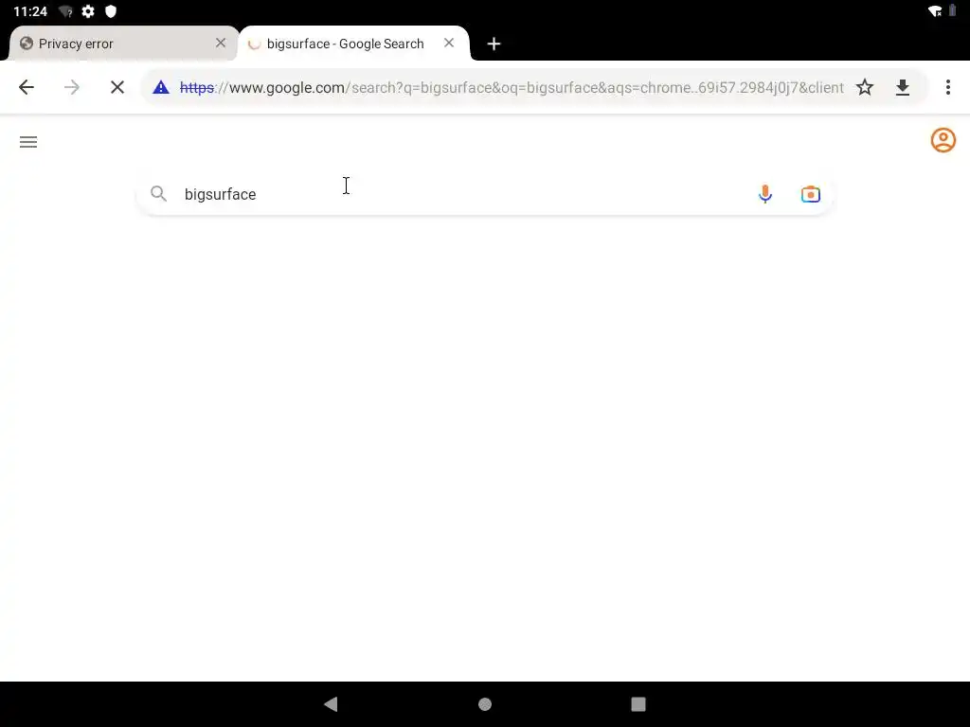
Task: Select the bigsurface Google Search tab
Action: tap(345, 44)
